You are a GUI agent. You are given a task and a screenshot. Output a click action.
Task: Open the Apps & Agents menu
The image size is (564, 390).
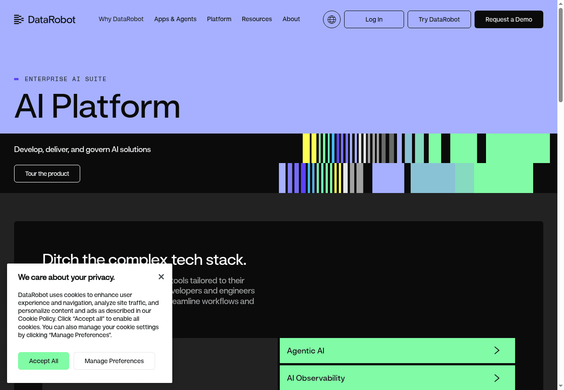point(175,19)
